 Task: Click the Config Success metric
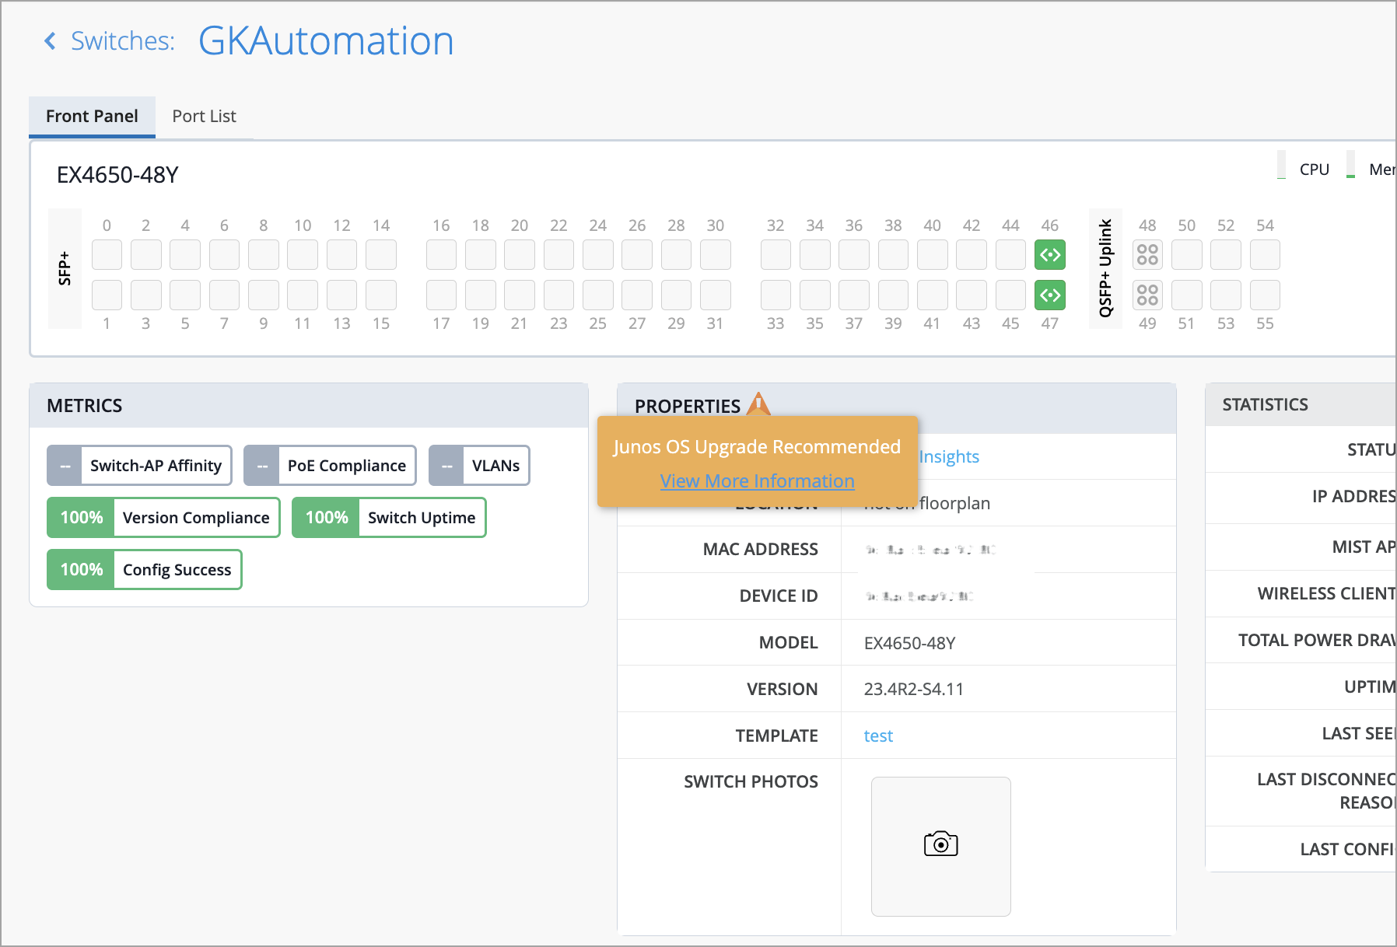[x=144, y=570]
